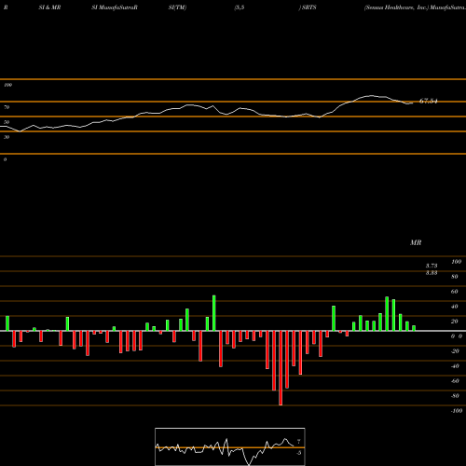Click the peak of the RSI line
The image size is (466, 466).
(x=372, y=95)
